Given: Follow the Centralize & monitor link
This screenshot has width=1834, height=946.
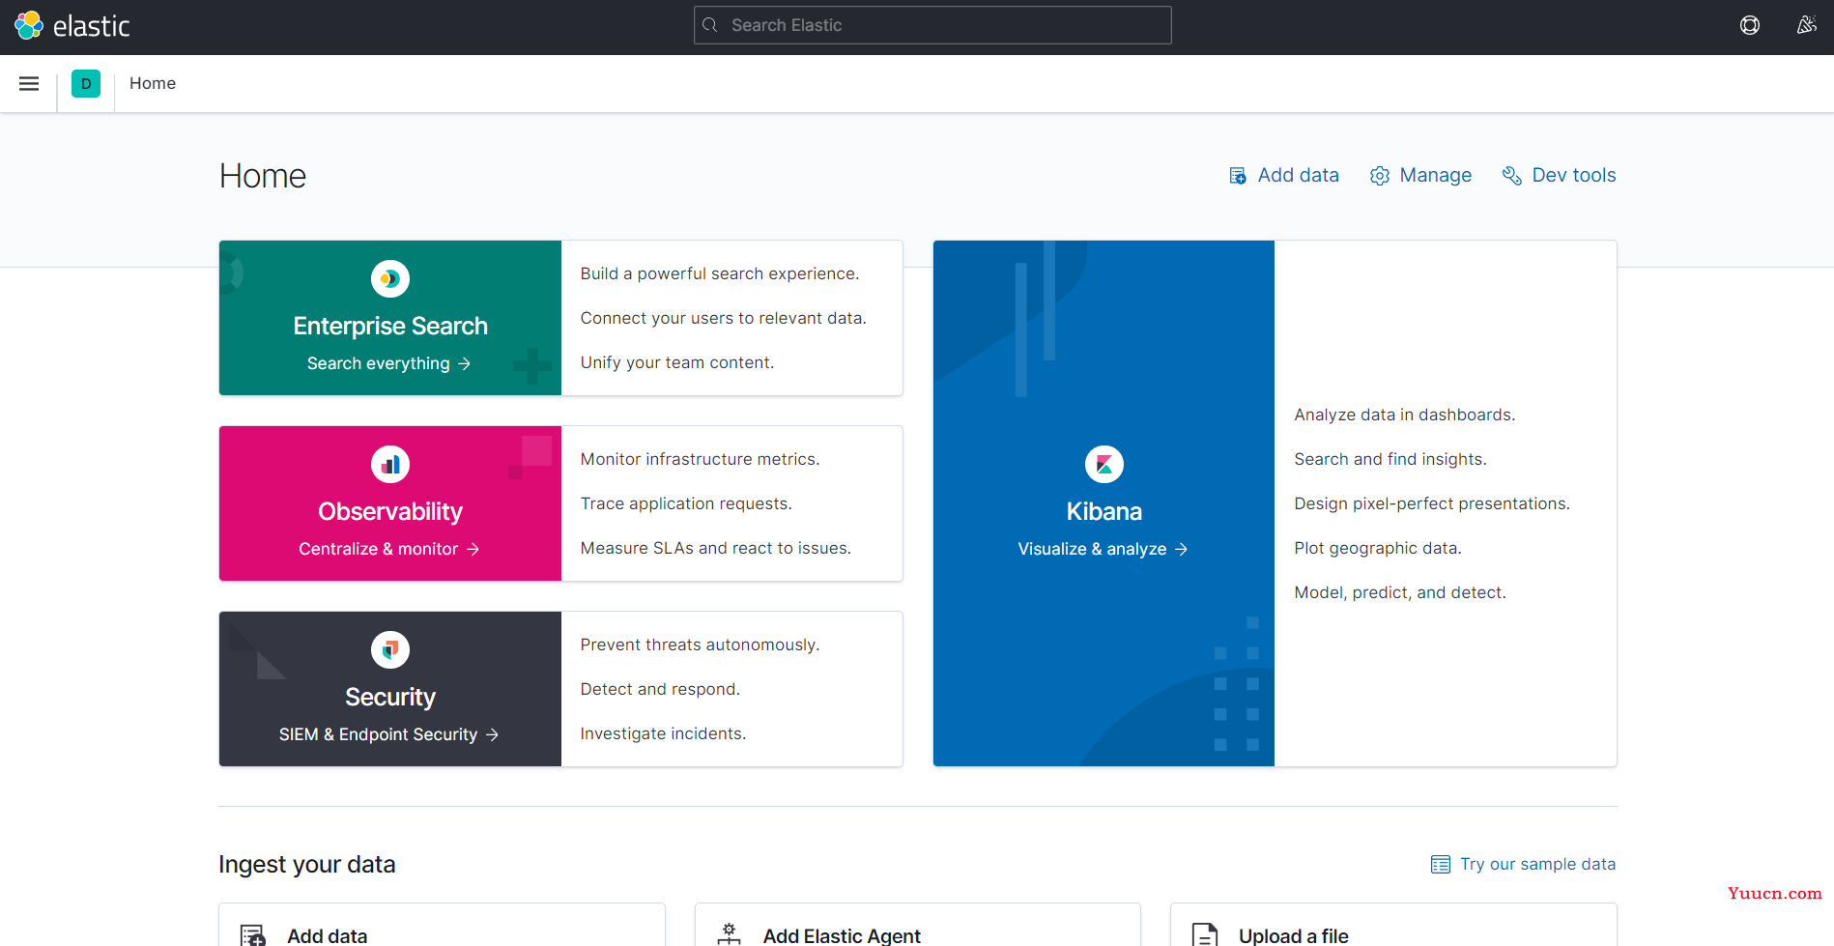Looking at the screenshot, I should coord(389,549).
